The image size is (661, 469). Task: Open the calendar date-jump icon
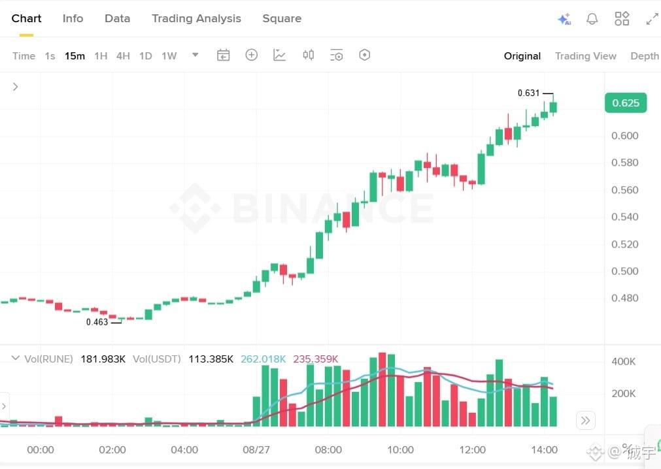[x=223, y=55]
